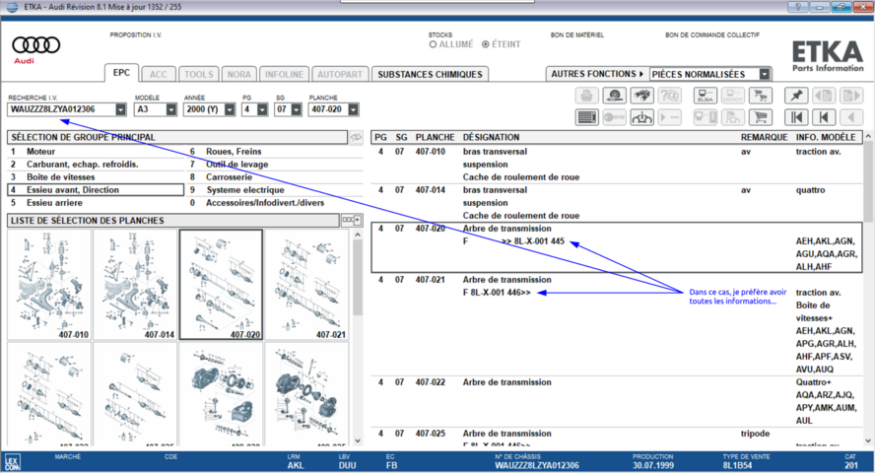
Task: Open the single shopping cart icon
Action: coord(760,117)
